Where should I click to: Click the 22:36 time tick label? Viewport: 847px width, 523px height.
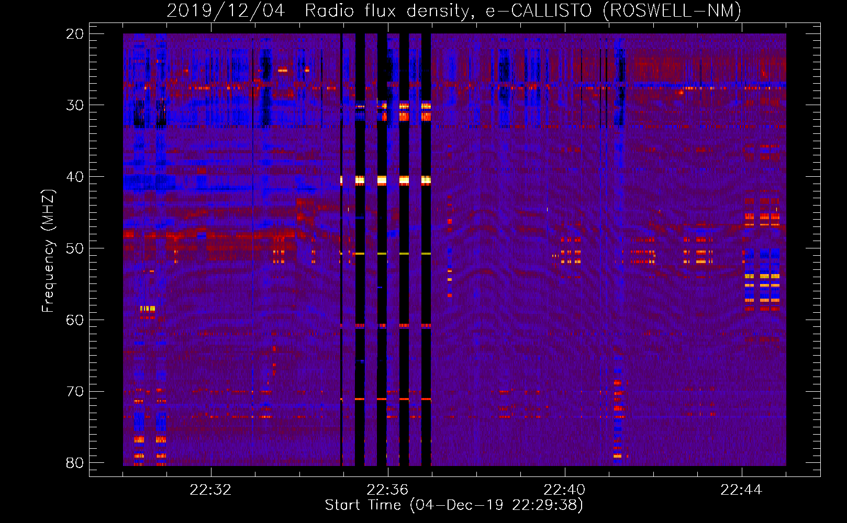(x=387, y=490)
